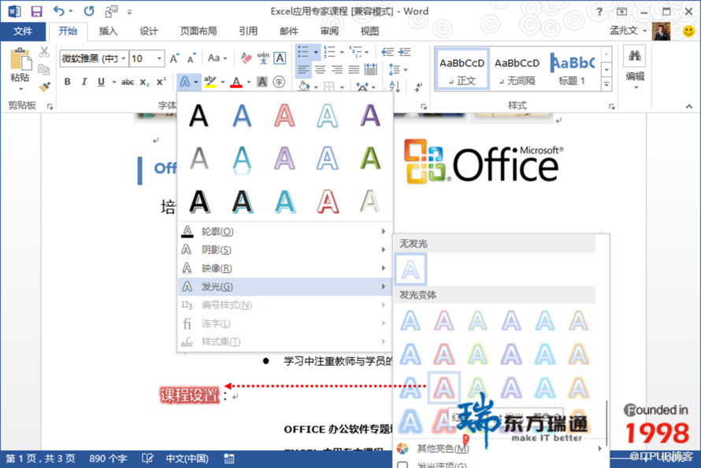The image size is (701, 468).
Task: Toggle Italic formatting
Action: [83, 82]
